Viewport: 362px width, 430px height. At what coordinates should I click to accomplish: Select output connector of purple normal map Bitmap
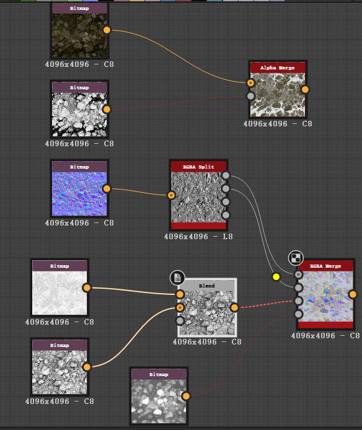pos(107,189)
